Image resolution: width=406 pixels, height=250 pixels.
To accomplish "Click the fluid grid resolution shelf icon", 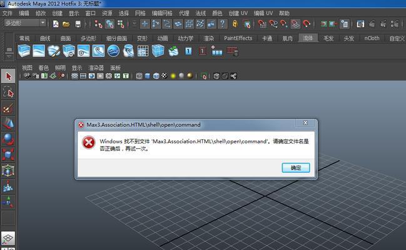I will pyautogui.click(x=143, y=51).
